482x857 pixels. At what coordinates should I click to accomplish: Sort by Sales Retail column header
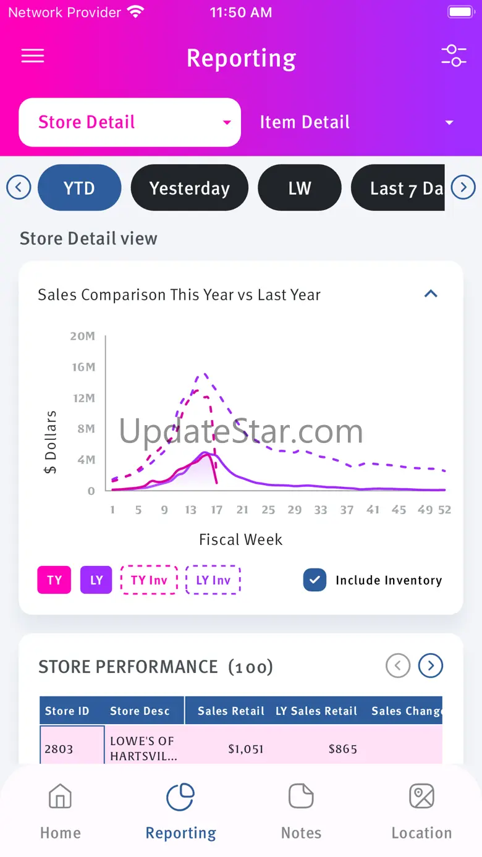click(230, 711)
